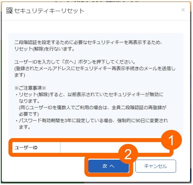The height and width of the screenshot is (185, 193).
Task: Click the QR code icon beside the title
Action: 9,11
